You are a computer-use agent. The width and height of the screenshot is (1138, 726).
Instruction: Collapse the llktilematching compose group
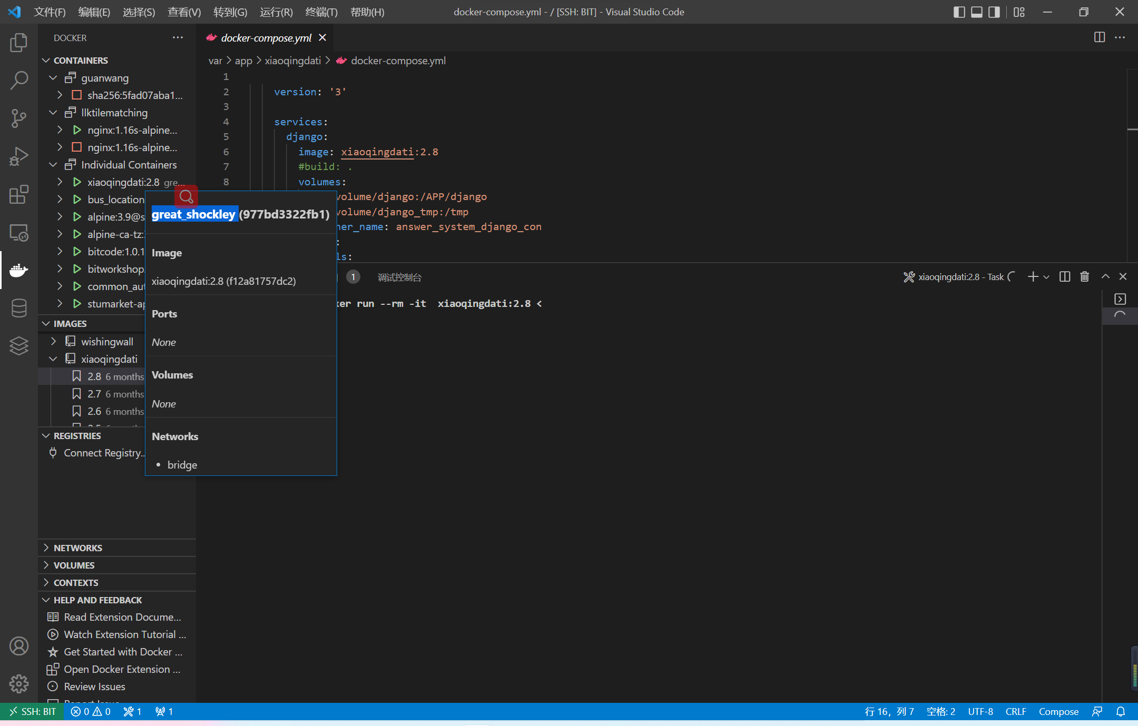pyautogui.click(x=53, y=113)
